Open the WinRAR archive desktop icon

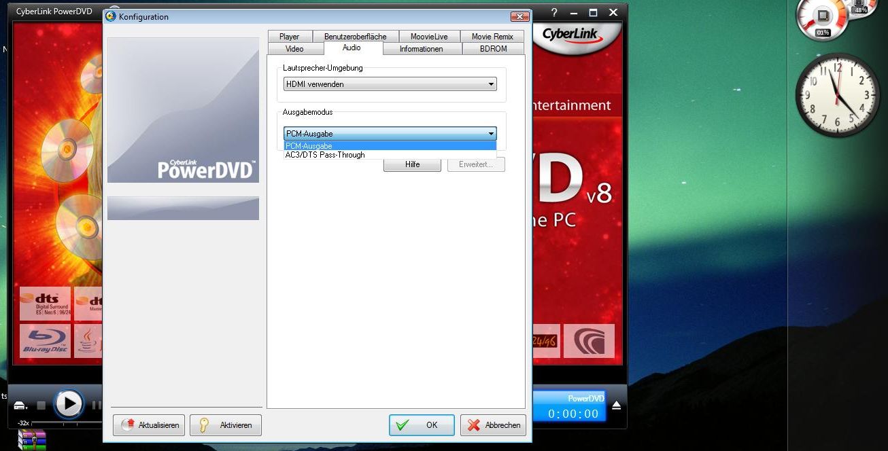pyautogui.click(x=32, y=439)
